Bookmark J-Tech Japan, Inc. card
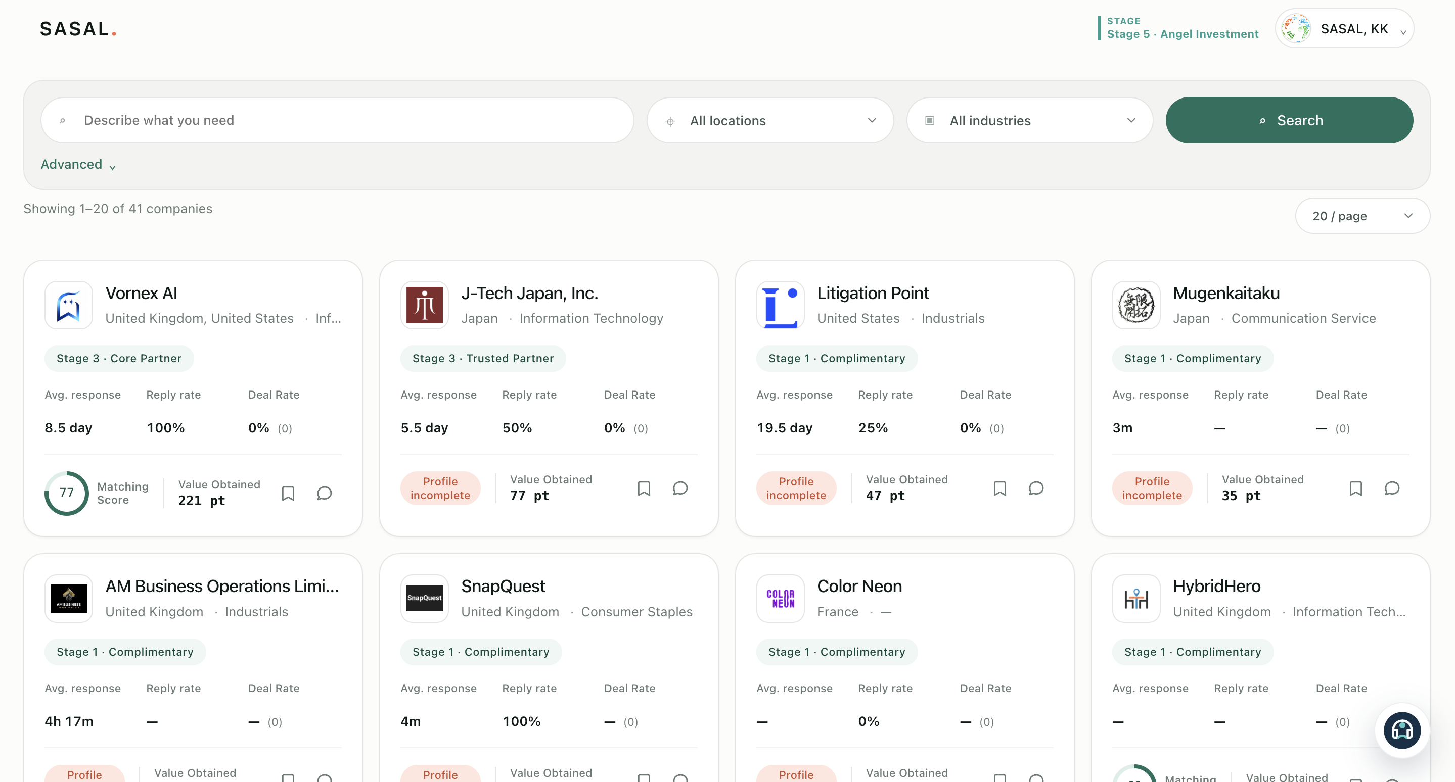Screen dimensions: 1455x782 (644, 488)
